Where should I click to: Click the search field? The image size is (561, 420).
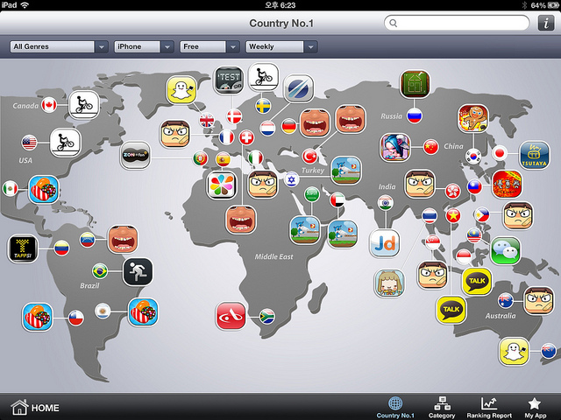(x=457, y=24)
